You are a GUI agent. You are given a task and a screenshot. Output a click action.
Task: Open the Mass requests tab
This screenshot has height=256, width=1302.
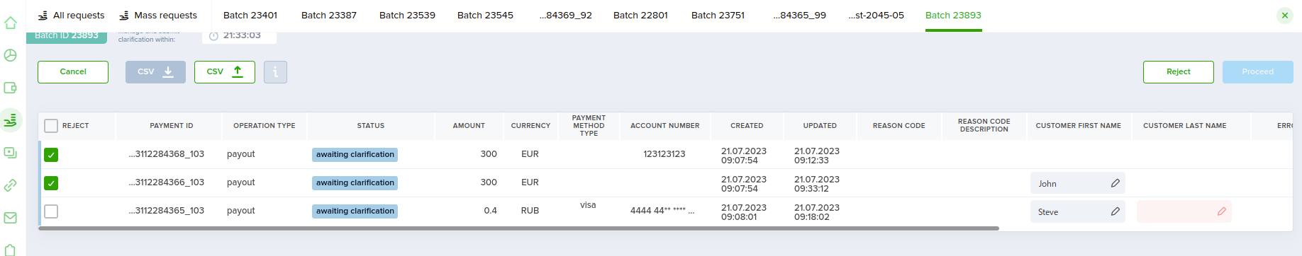click(158, 15)
